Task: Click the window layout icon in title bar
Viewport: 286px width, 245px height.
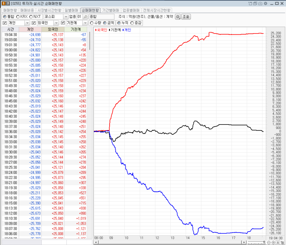Action: 250,3
